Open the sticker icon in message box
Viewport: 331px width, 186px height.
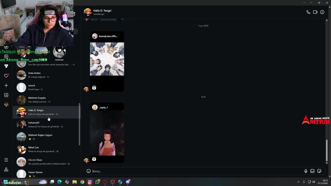click(319, 171)
